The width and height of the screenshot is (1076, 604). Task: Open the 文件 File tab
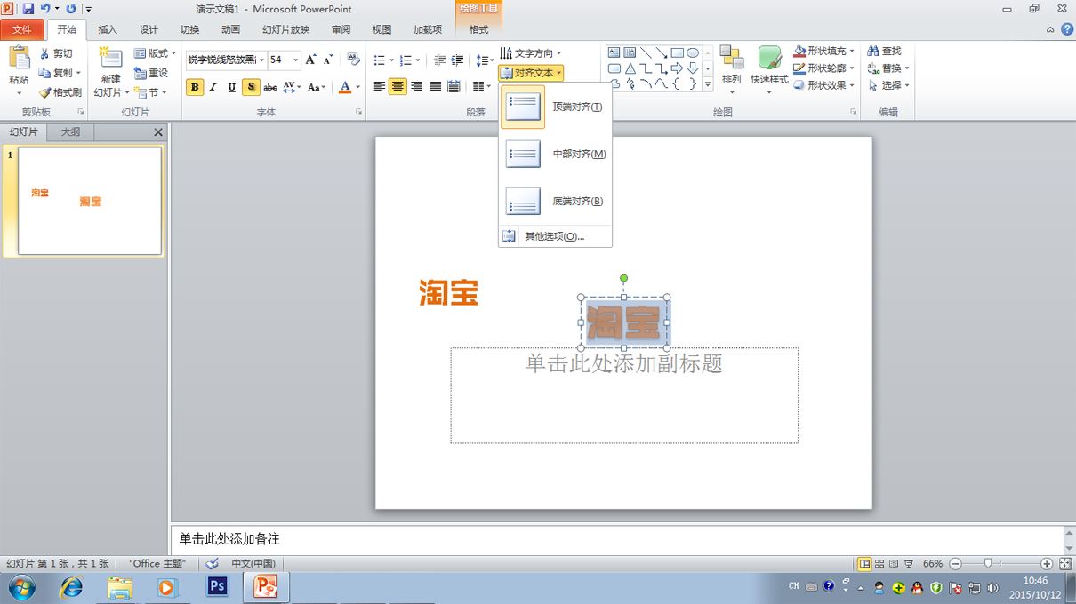22,29
